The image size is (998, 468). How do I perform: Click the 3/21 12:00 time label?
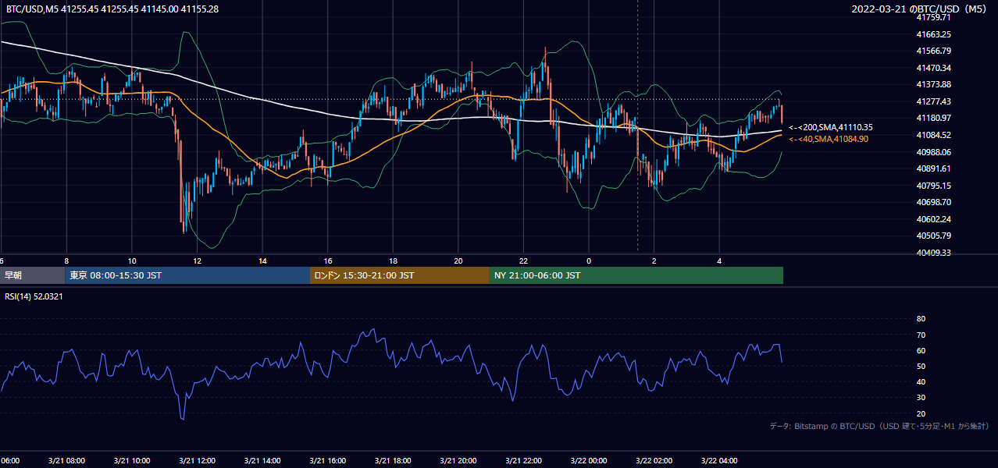tap(197, 461)
